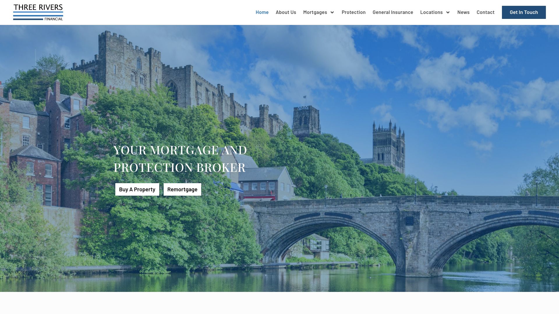
Task: Expand the Locations dropdown menu
Action: 435,12
